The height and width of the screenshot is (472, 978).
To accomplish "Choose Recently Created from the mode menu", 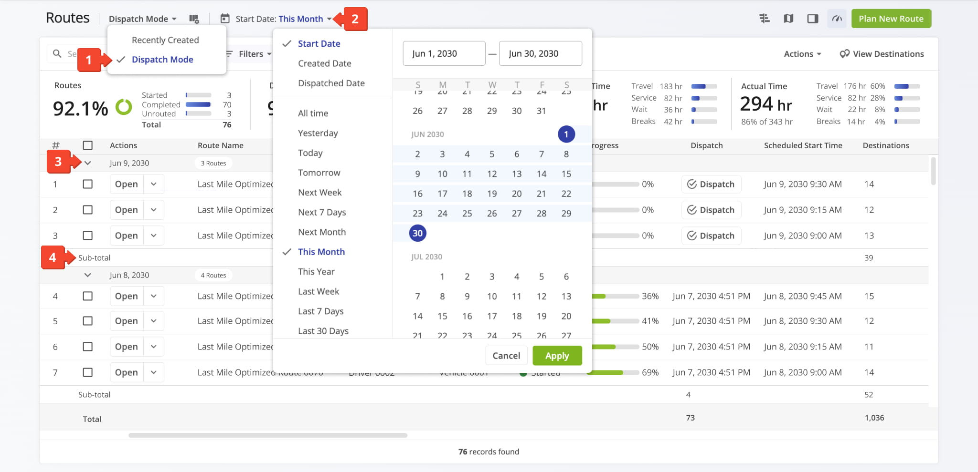I will point(165,40).
